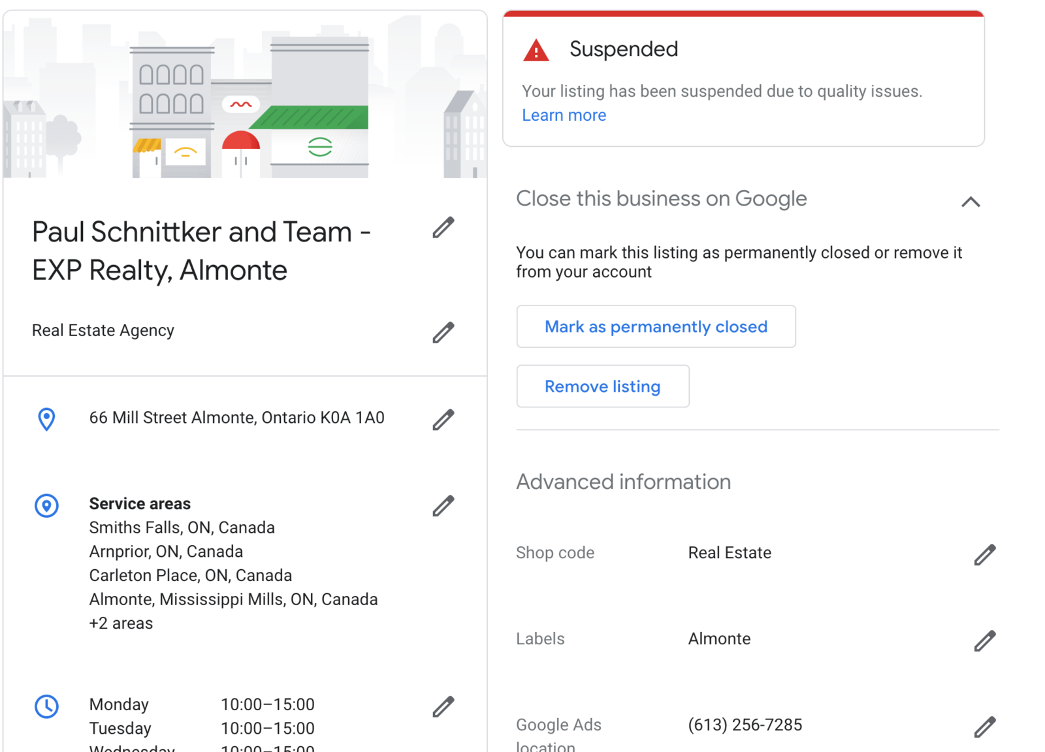Click the Service areas target icon
The width and height of the screenshot is (1045, 752).
click(x=46, y=505)
